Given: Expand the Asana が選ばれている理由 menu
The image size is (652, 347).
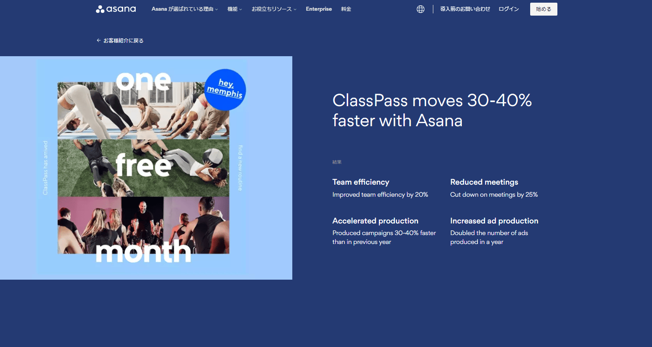Looking at the screenshot, I should pyautogui.click(x=185, y=9).
